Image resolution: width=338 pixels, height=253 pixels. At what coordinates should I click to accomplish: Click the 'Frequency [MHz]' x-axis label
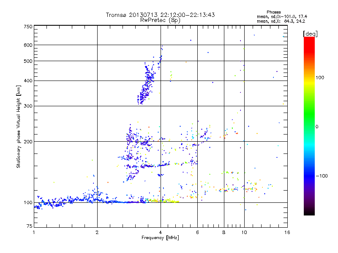160,238
